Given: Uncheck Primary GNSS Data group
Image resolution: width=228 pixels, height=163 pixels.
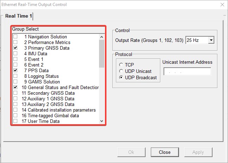Looking at the screenshot, I should (x=15, y=48).
